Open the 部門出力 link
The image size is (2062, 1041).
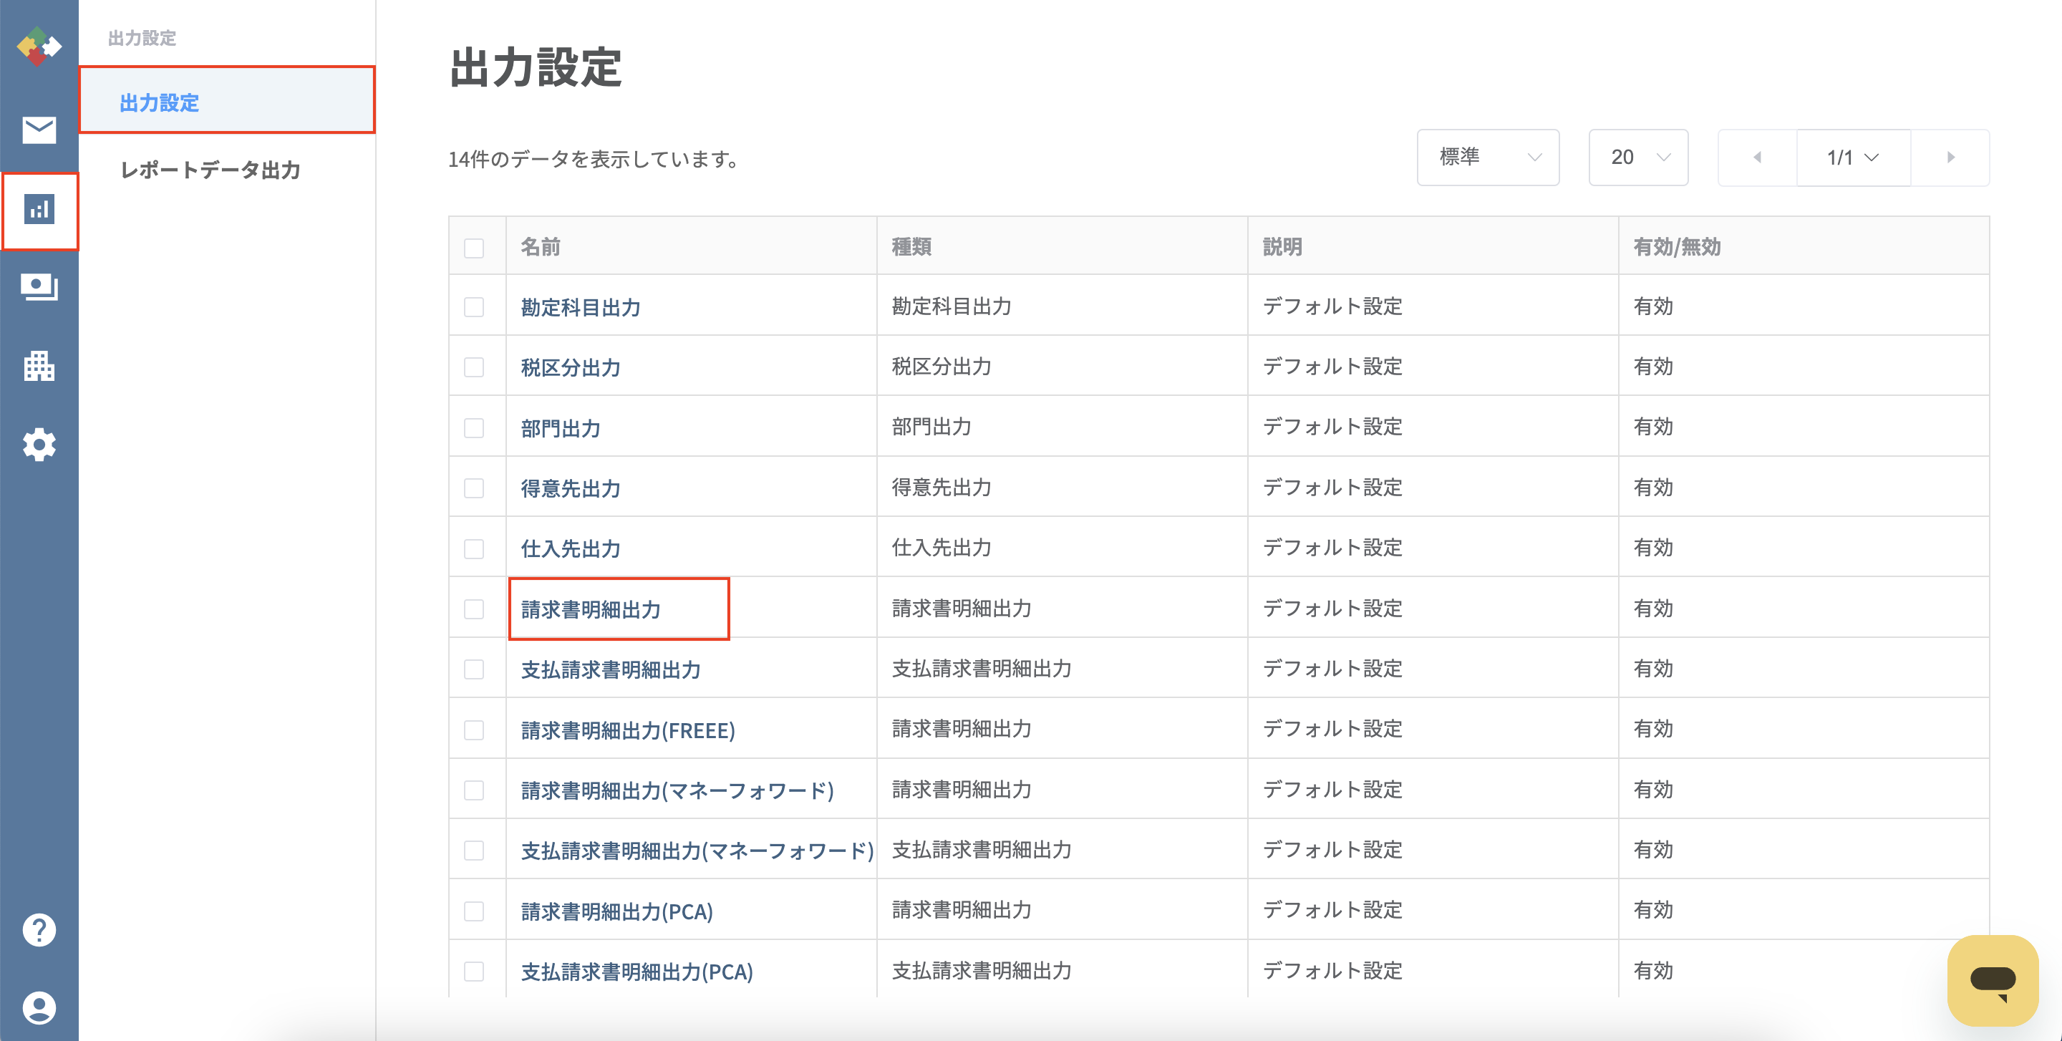[561, 428]
